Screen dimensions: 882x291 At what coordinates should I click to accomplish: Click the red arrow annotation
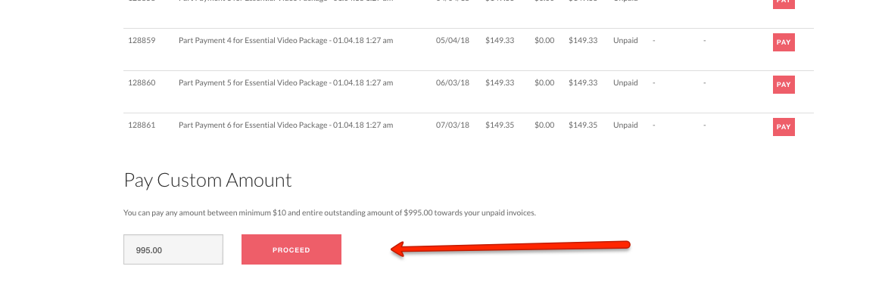point(510,248)
